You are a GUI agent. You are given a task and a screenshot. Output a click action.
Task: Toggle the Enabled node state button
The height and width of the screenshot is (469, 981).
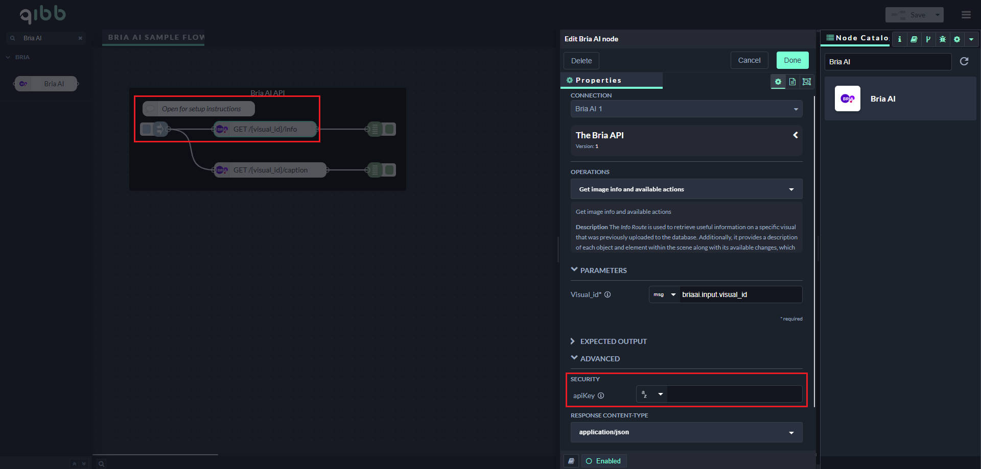pos(603,461)
